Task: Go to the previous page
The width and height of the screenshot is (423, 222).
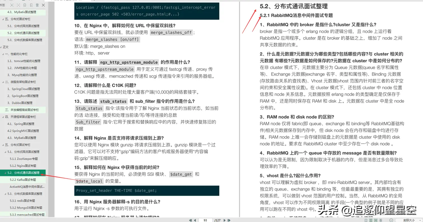Action: 195,220
